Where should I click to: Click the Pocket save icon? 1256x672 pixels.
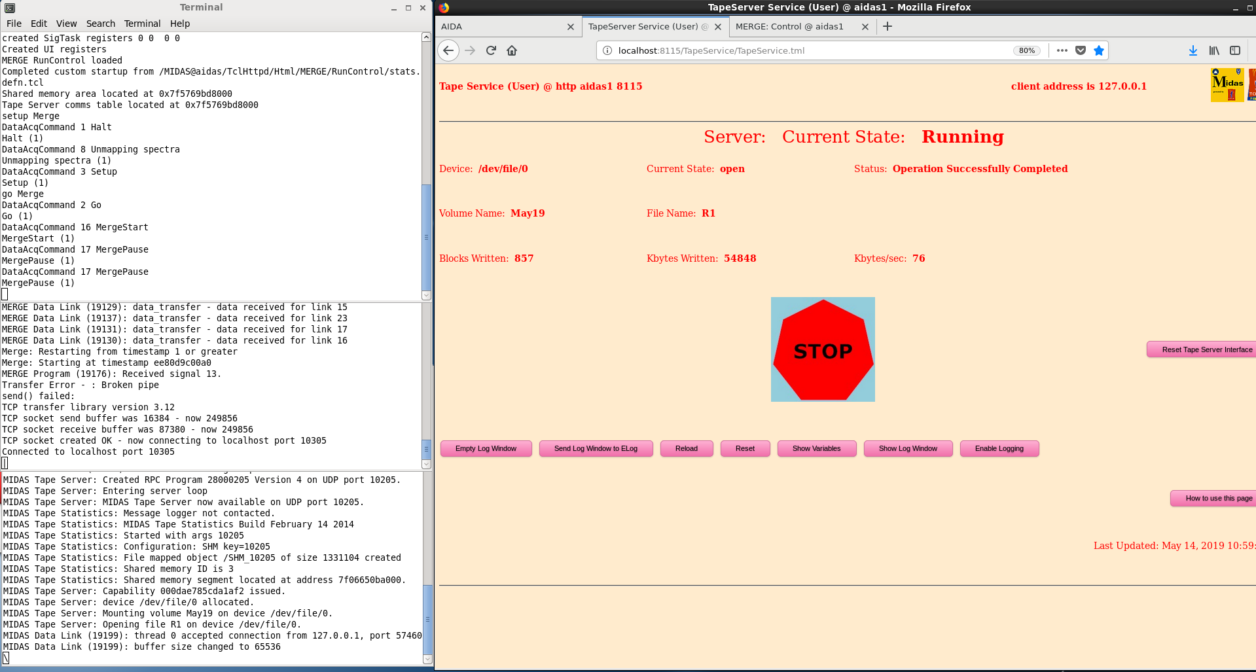pyautogui.click(x=1081, y=50)
